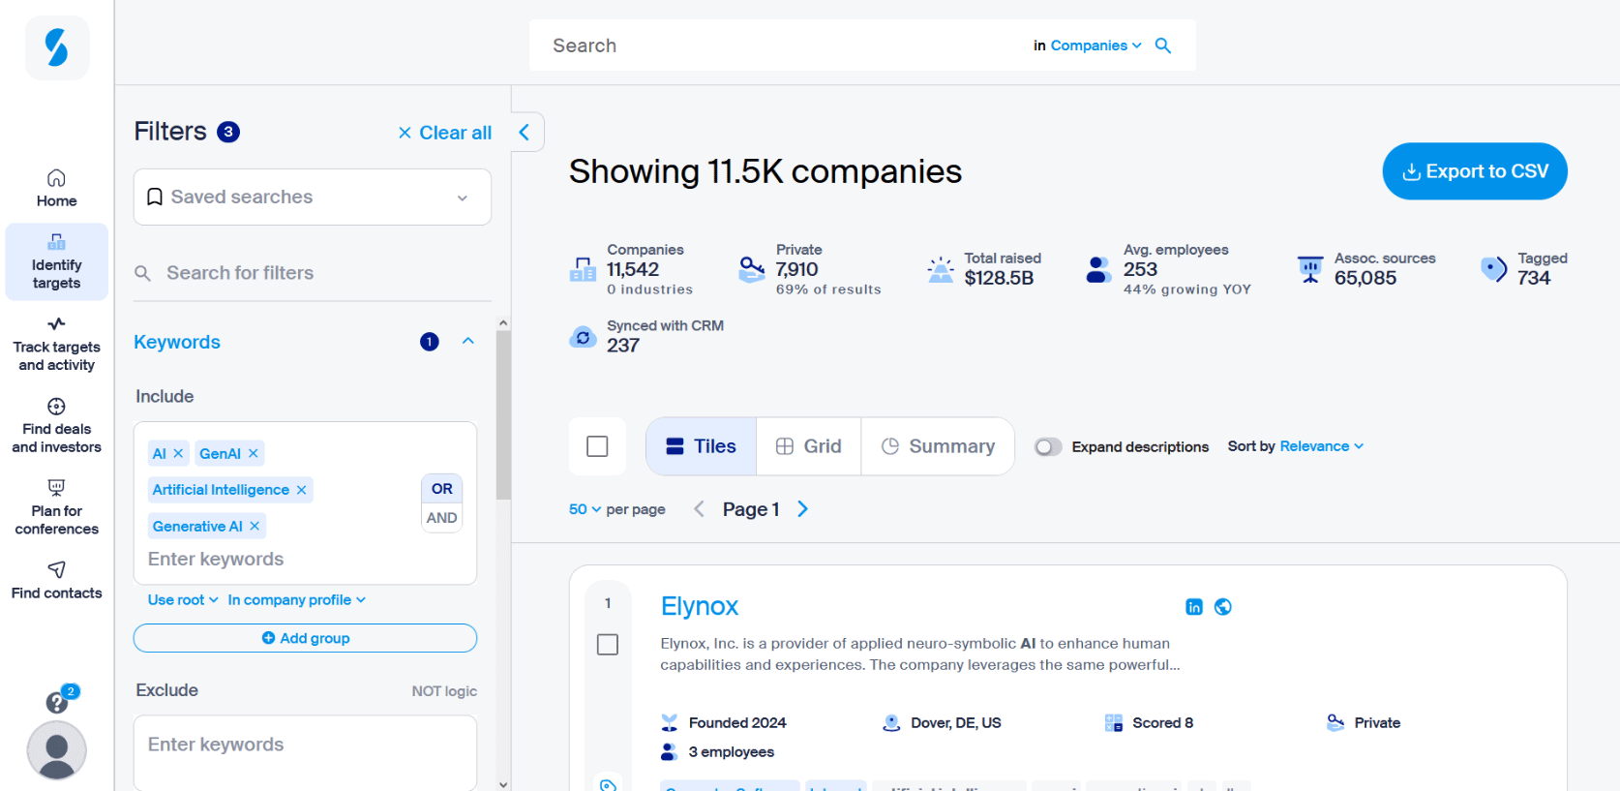Click Export to CSV button

pyautogui.click(x=1475, y=171)
